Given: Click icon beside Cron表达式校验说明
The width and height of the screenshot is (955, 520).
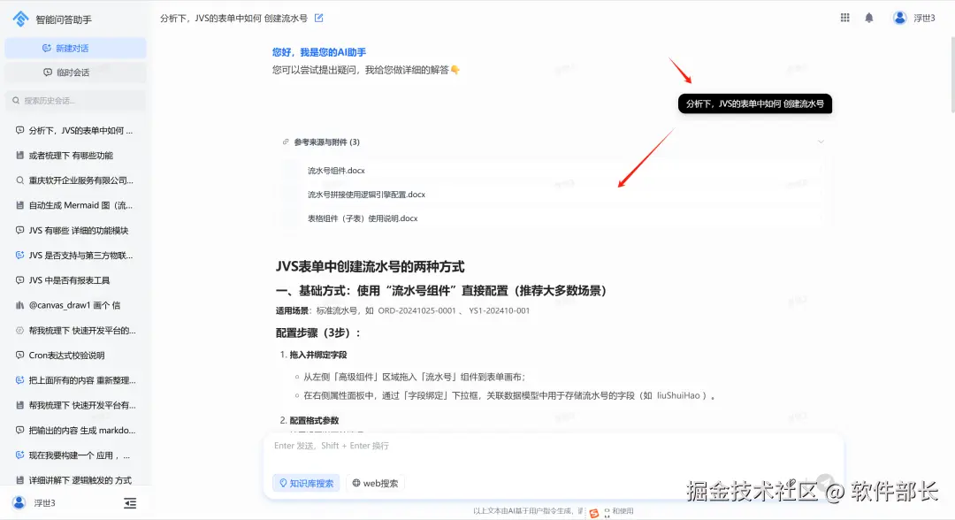Looking at the screenshot, I should pos(19,355).
